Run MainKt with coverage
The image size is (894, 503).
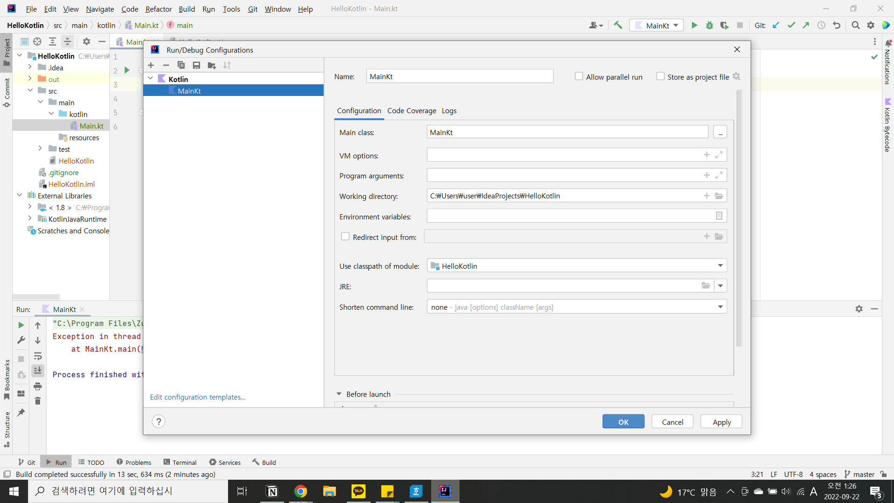724,25
